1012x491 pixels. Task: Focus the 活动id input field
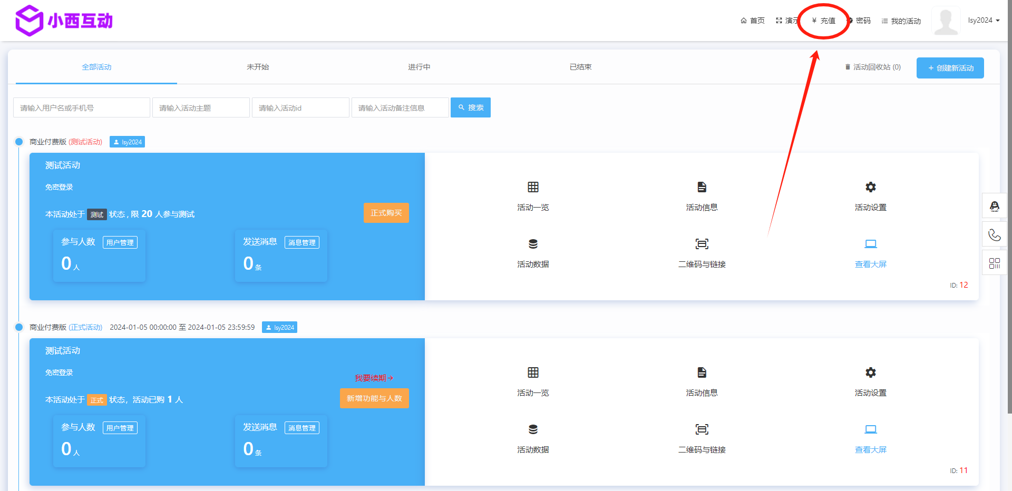(300, 107)
